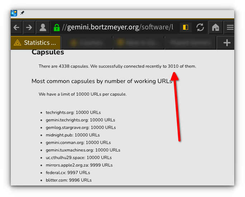Click the midnight.pub: 10000 URLs entry
This screenshot has width=245, height=197.
pyautogui.click(x=73, y=135)
